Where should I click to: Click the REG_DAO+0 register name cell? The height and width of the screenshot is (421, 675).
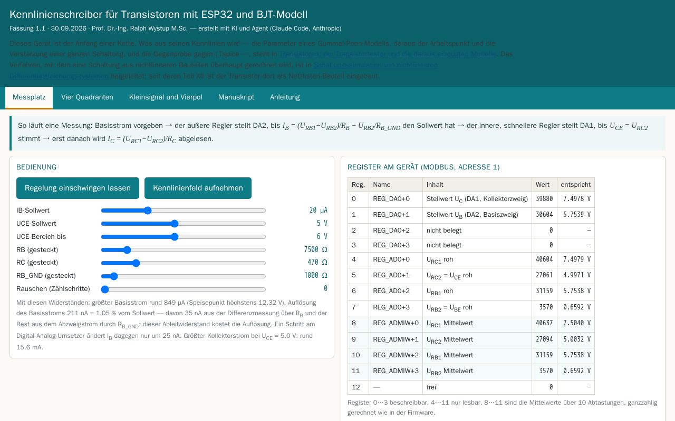click(396, 199)
